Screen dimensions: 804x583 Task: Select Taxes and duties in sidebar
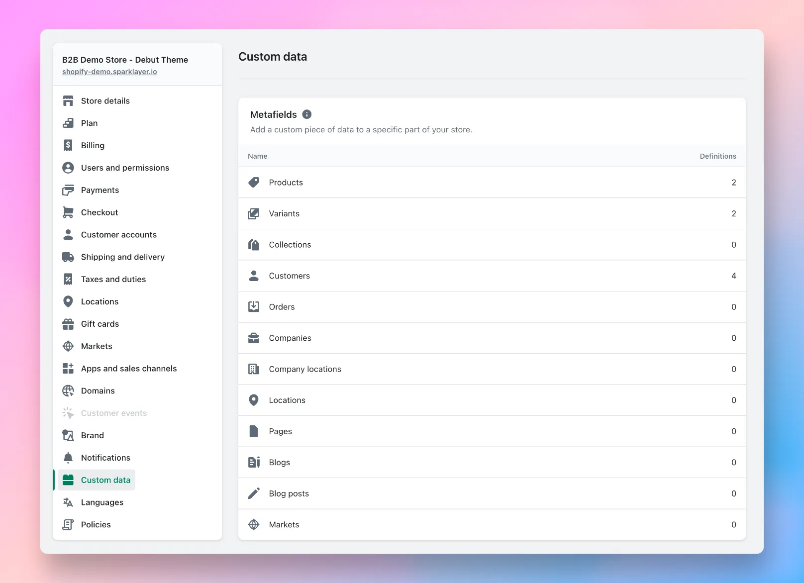113,280
